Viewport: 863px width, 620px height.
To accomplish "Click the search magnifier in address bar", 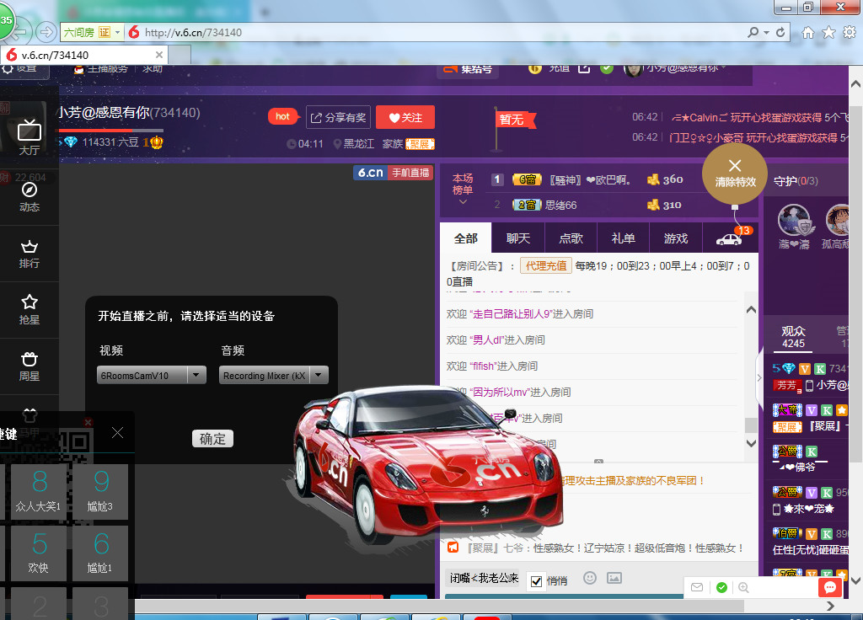I will [x=753, y=33].
